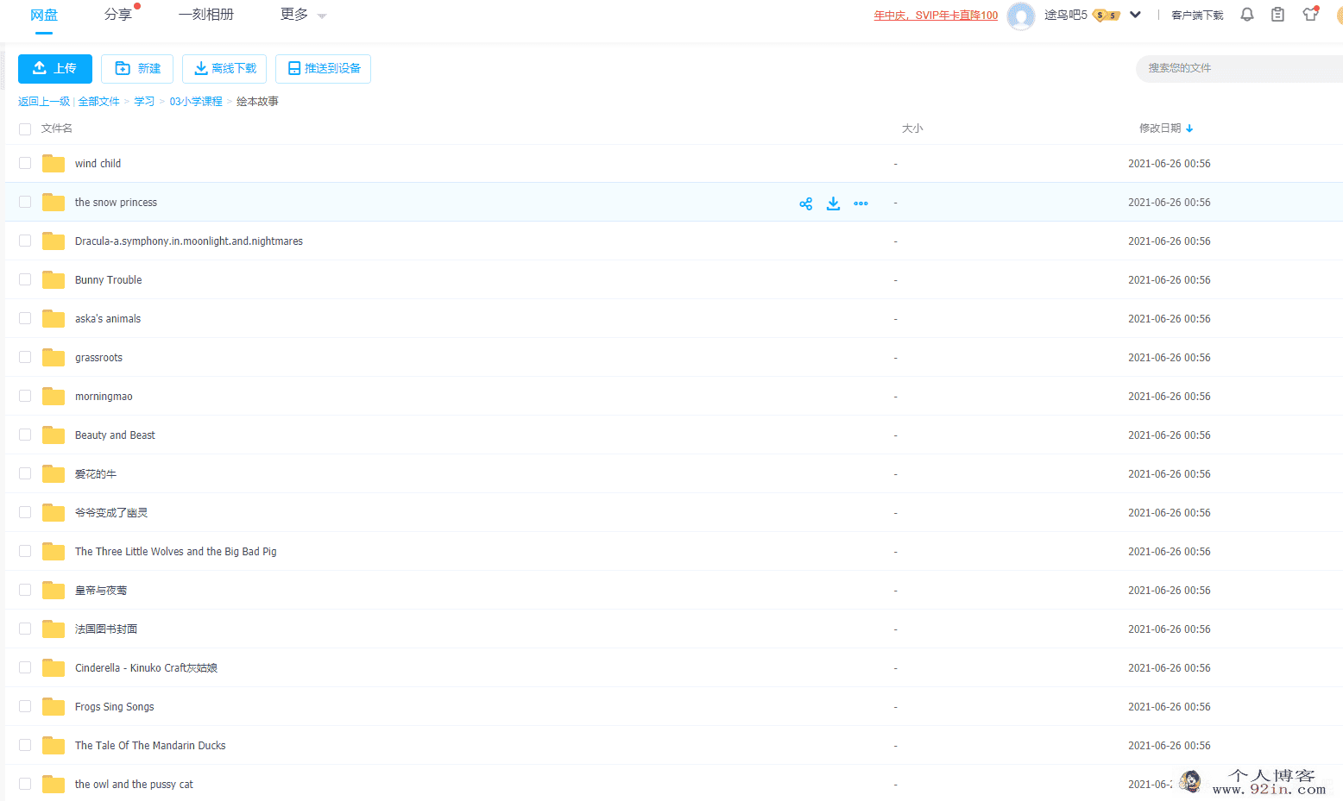Image resolution: width=1343 pixels, height=801 pixels.
Task: Tick checkbox for Dracula symphony folder
Action: click(x=25, y=241)
